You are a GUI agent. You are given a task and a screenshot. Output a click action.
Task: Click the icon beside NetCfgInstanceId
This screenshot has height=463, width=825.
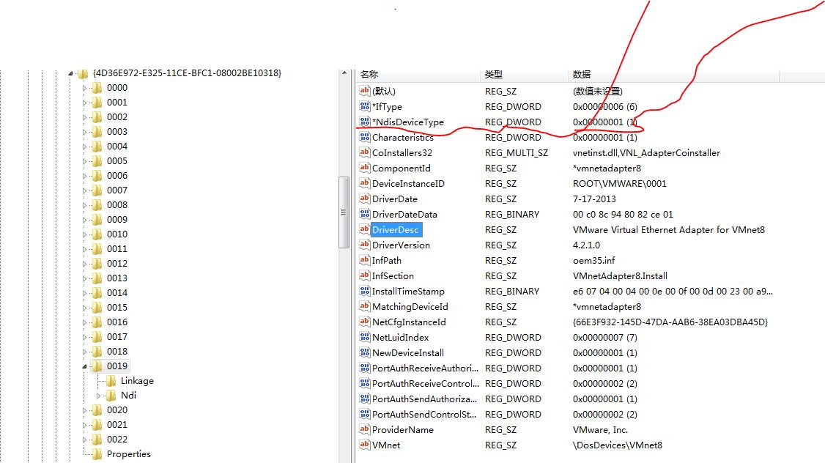[365, 322]
